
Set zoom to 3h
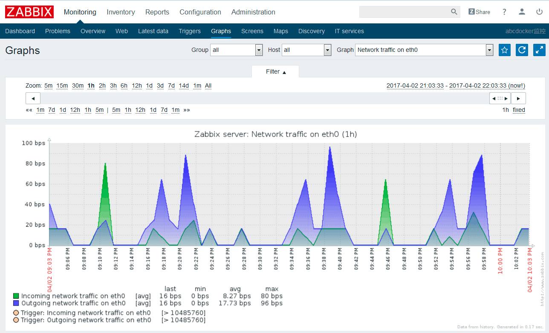(x=113, y=85)
